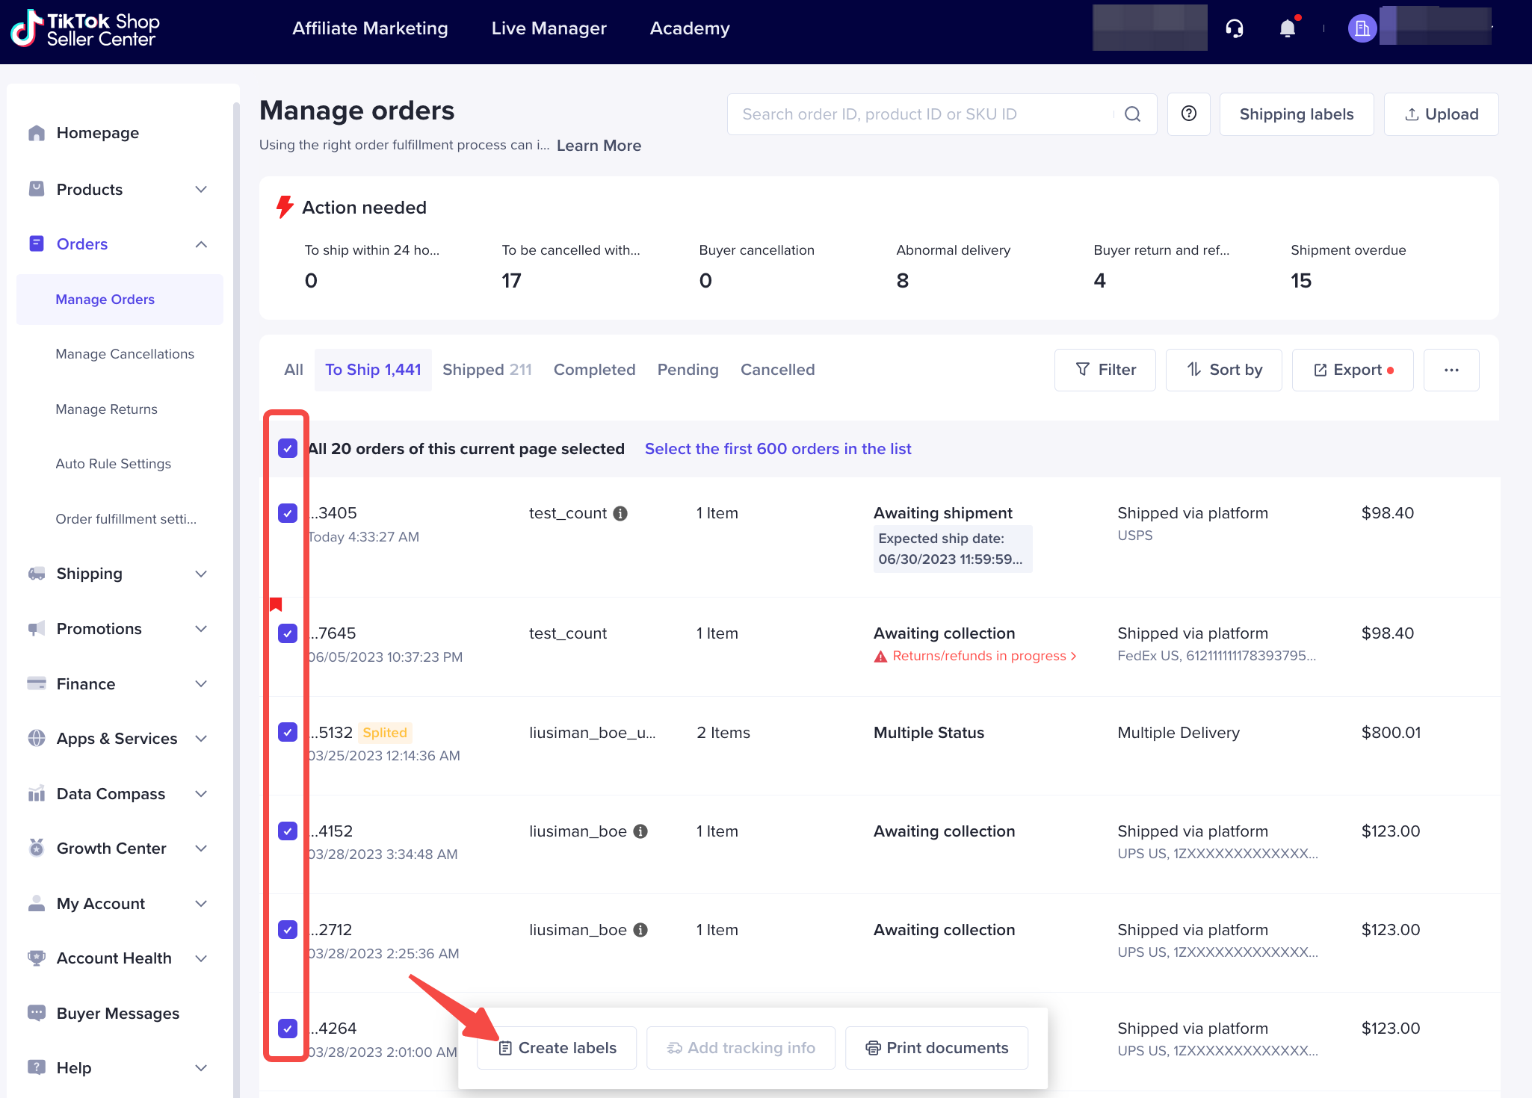Uncheck order ..5132 checkbox

pyautogui.click(x=288, y=732)
